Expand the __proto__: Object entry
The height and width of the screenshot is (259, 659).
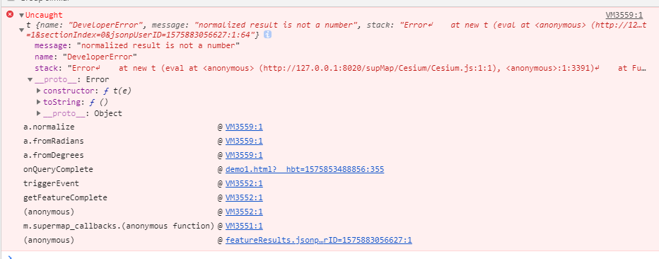[x=39, y=113]
